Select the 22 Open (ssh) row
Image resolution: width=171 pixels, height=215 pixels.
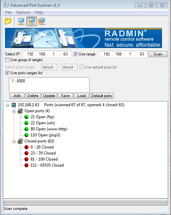pos(43,123)
